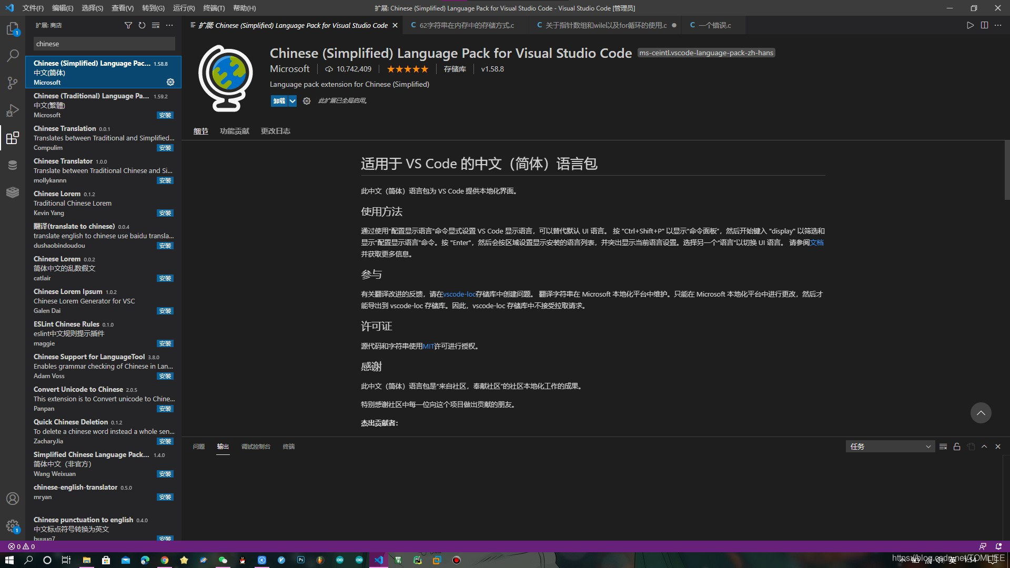The height and width of the screenshot is (568, 1010).
Task: Switch to the 更改日志 changelog tab
Action: coord(275,131)
